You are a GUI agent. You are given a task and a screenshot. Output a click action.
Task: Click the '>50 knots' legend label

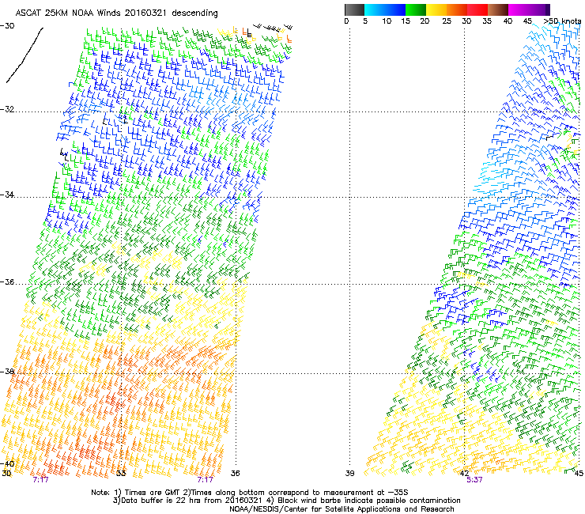point(562,21)
